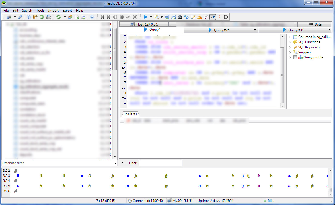Run the query with the Execute SQL icon

click(x=145, y=17)
